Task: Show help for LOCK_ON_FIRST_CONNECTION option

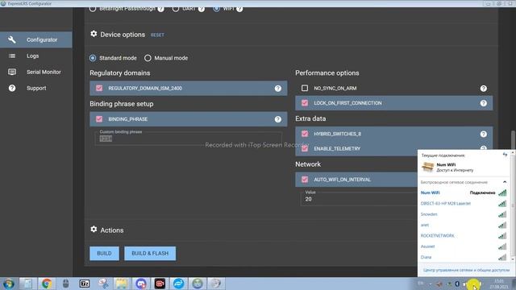Action: pos(484,103)
